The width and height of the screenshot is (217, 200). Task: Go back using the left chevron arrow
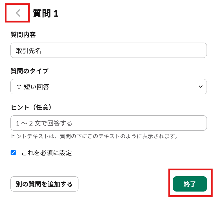coord(18,13)
